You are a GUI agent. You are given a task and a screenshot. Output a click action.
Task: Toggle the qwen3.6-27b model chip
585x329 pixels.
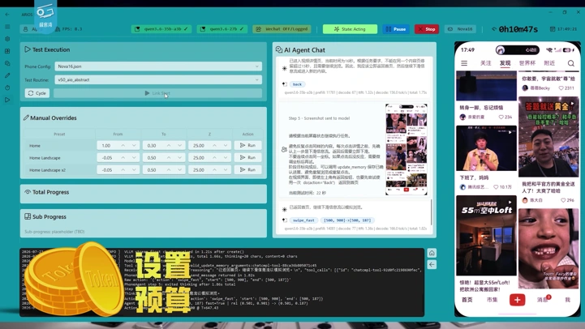[x=222, y=28]
